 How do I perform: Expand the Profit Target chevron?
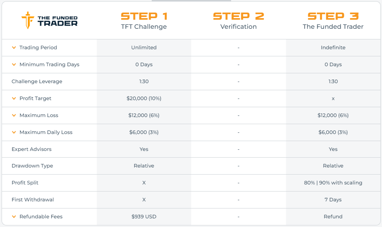point(14,99)
